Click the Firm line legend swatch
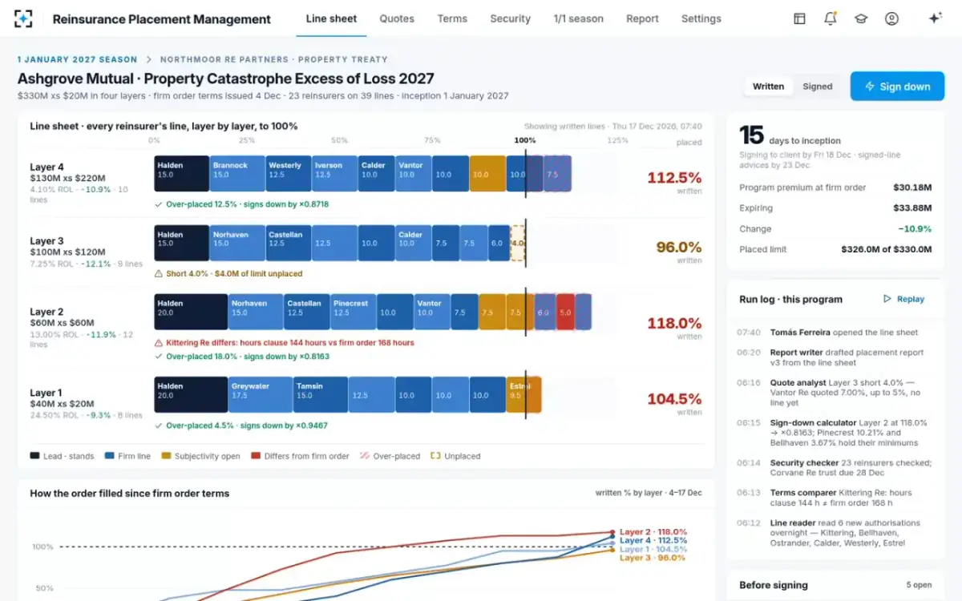The height and width of the screenshot is (601, 962). click(109, 456)
